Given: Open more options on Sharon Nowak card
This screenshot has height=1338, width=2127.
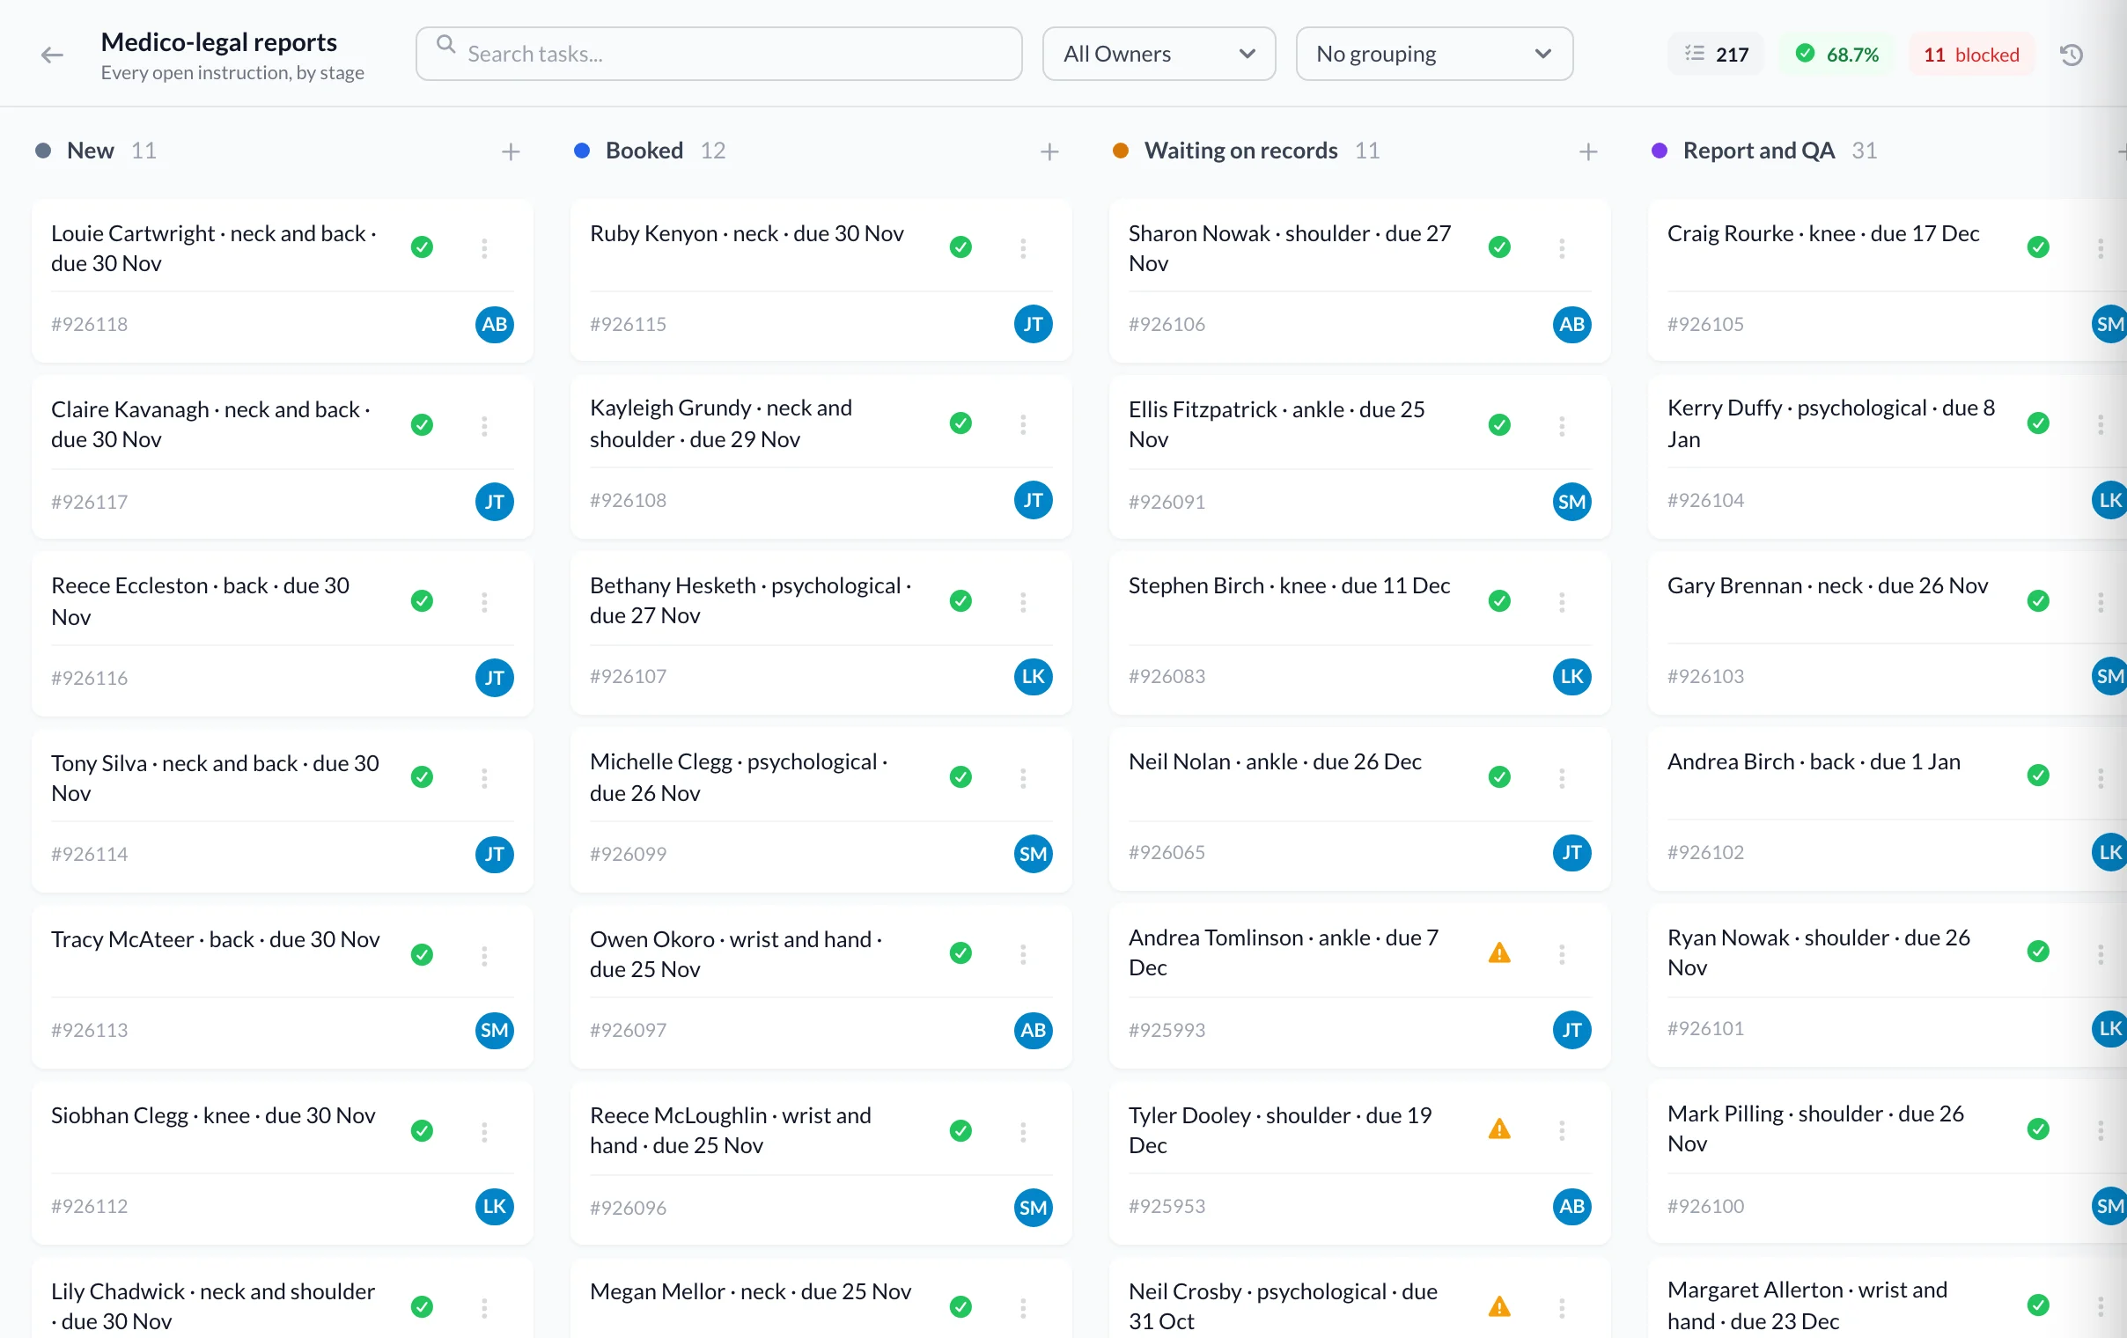Looking at the screenshot, I should (x=1562, y=248).
